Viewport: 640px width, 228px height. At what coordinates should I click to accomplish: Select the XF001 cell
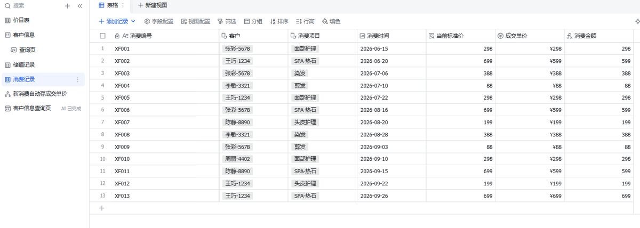(164, 48)
